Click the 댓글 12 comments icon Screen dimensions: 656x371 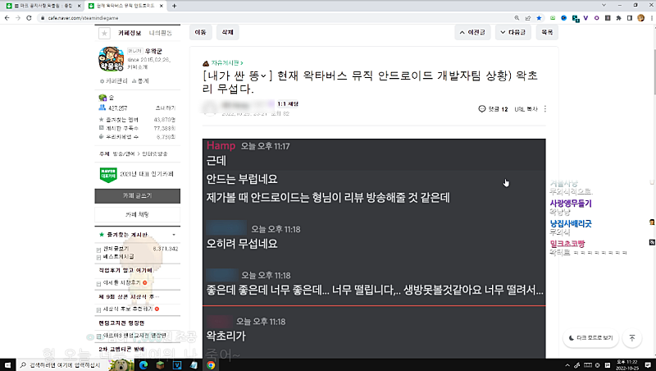click(x=494, y=109)
